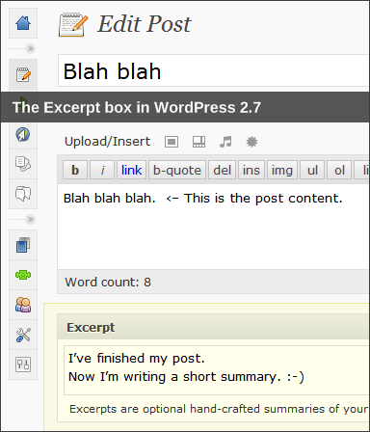Open the Pages sidebar icon
This screenshot has width=370, height=432.
(x=23, y=164)
